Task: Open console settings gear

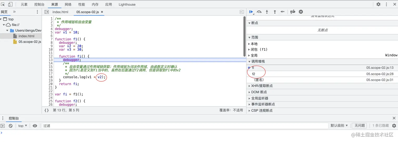Action: (x=394, y=126)
